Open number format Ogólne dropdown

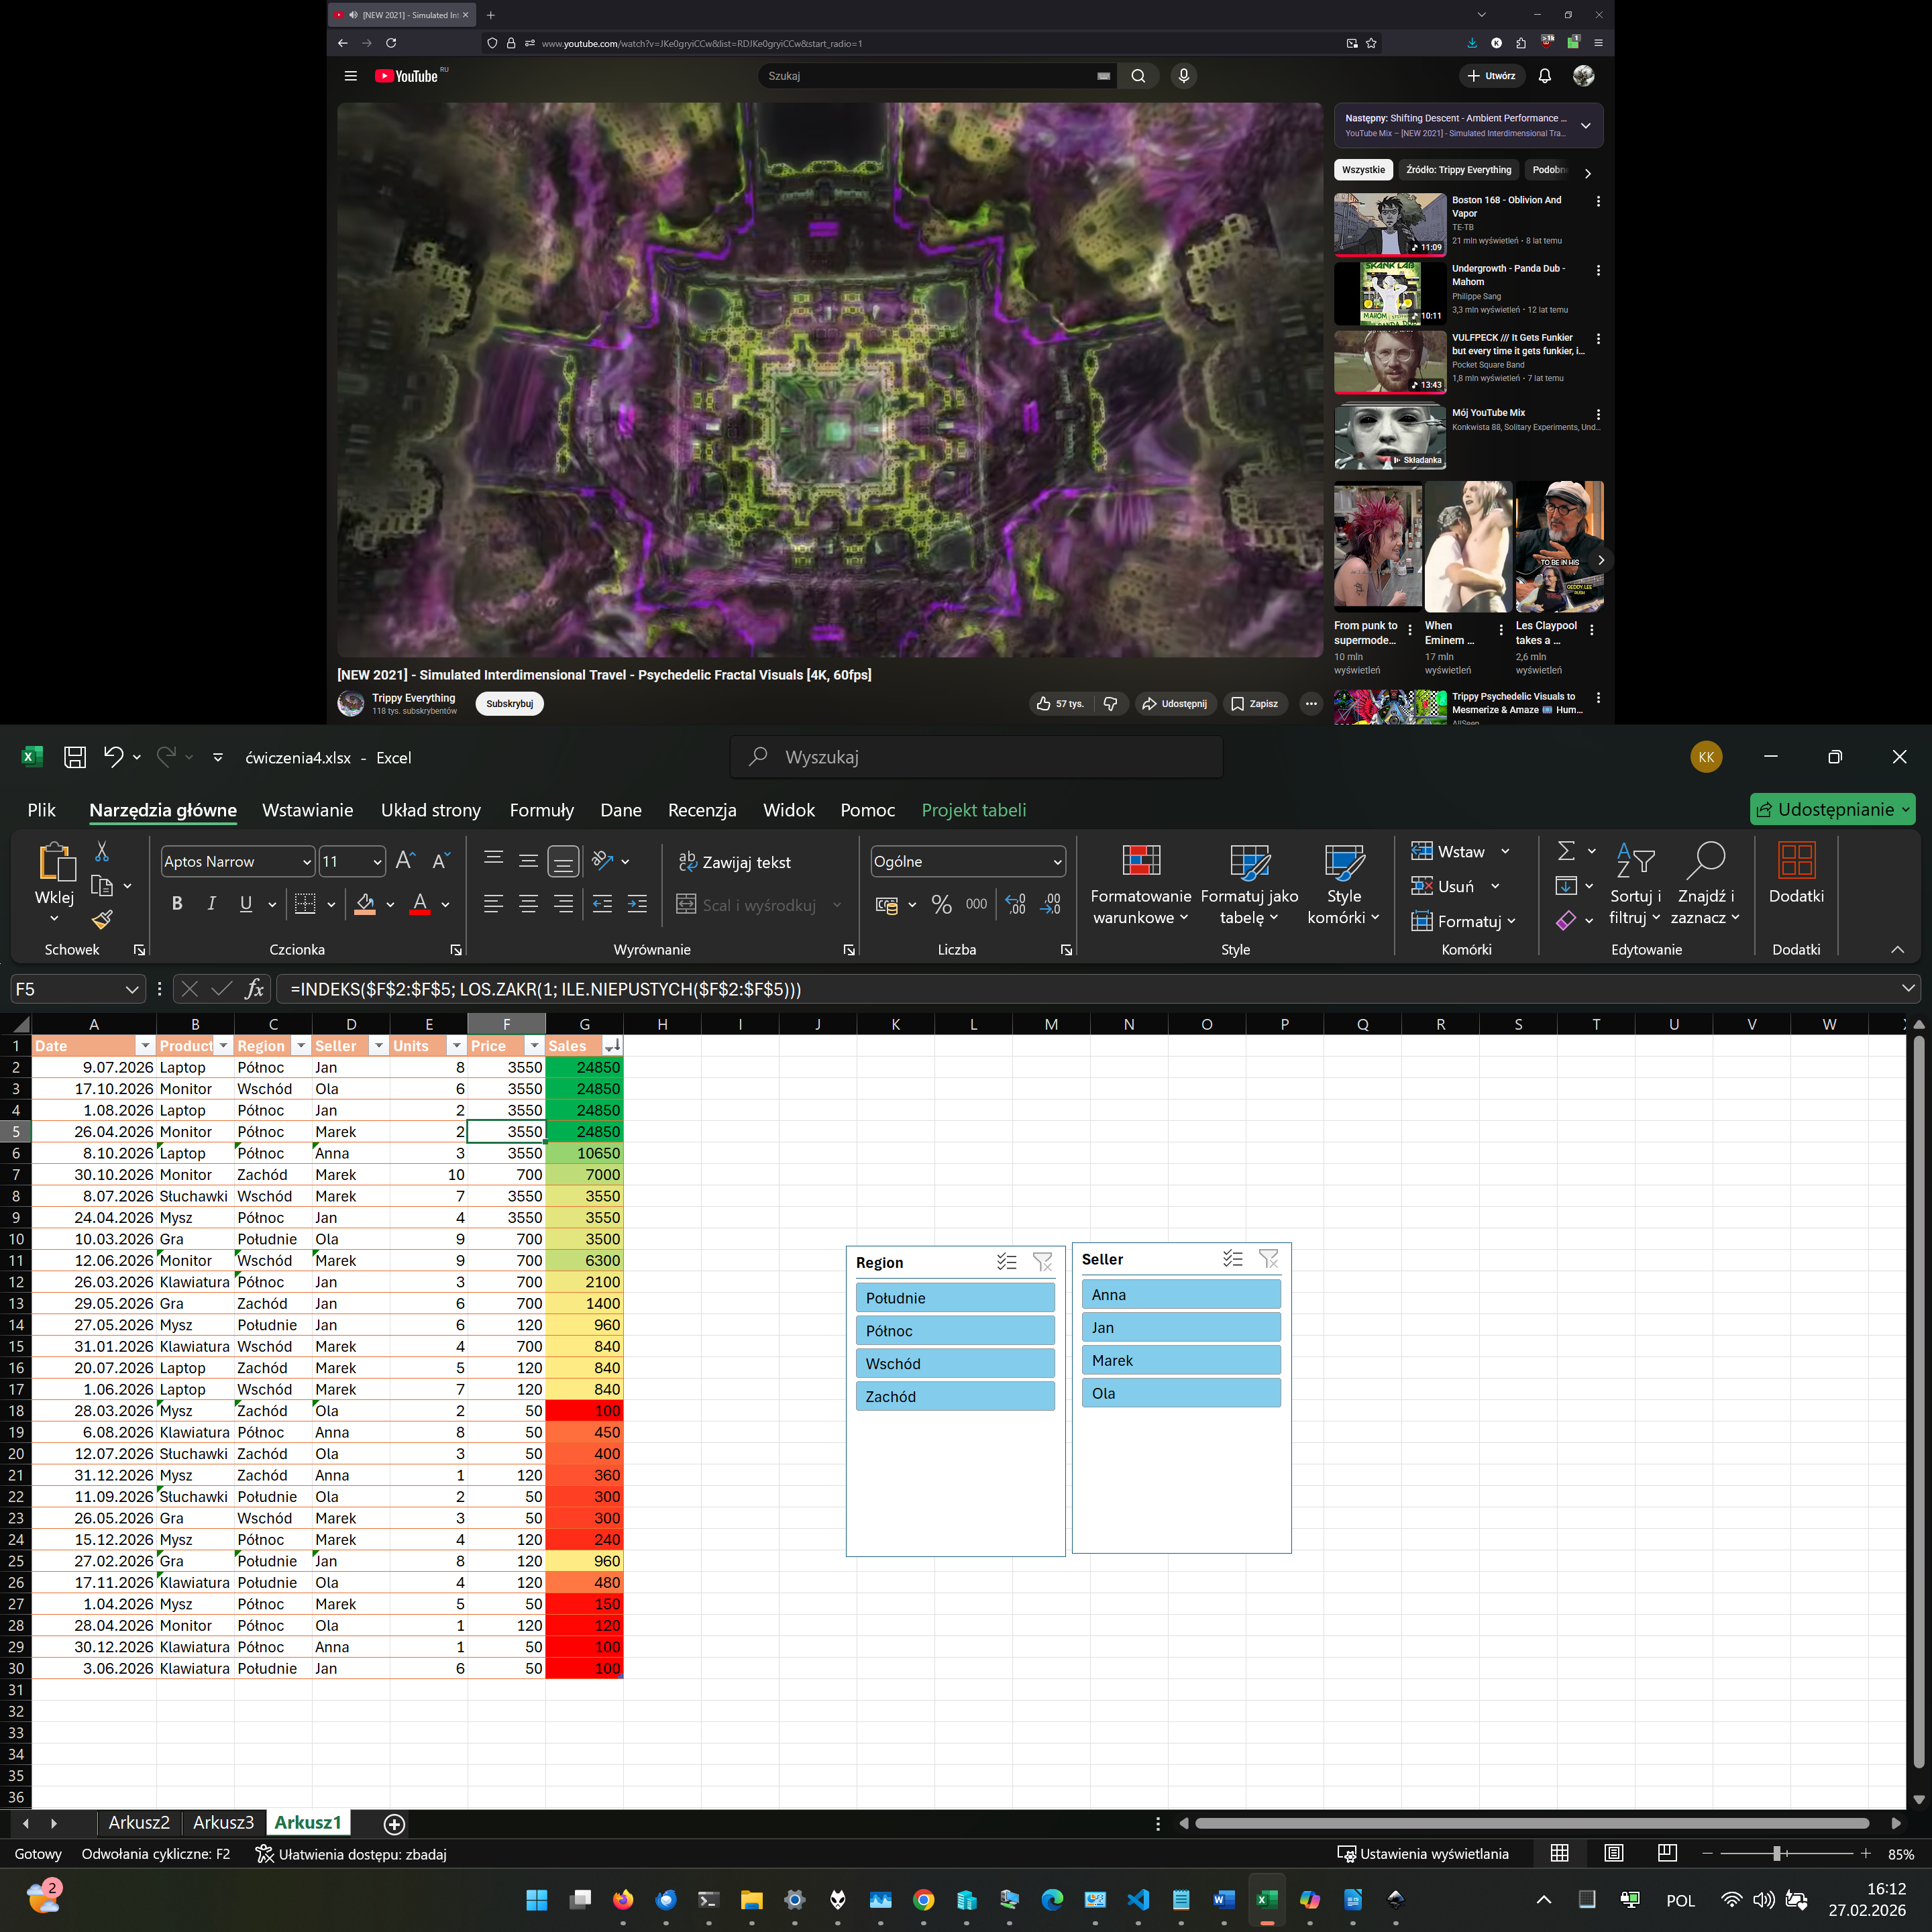(x=1057, y=862)
